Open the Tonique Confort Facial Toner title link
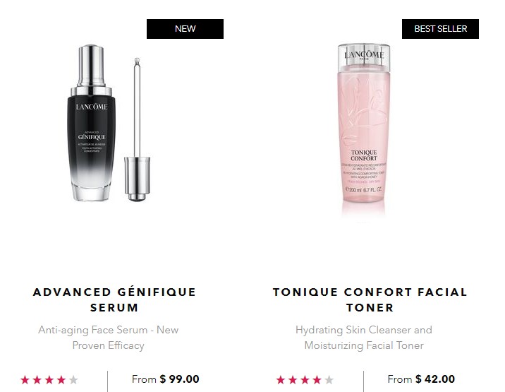505x392 pixels. pyautogui.click(x=370, y=299)
